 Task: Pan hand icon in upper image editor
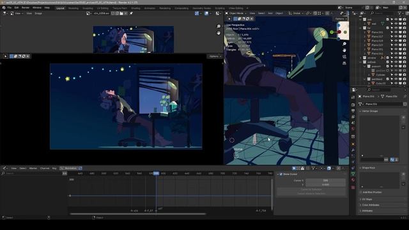(x=219, y=33)
